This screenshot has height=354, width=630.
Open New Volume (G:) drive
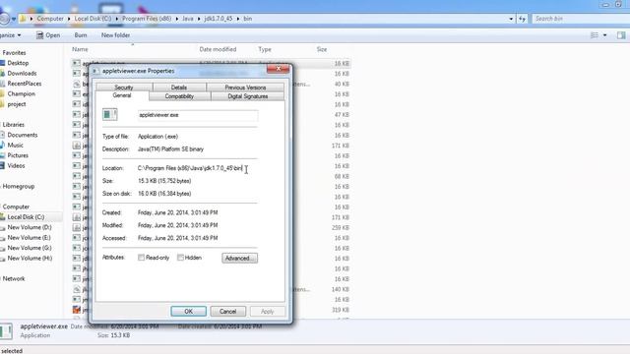[30, 248]
